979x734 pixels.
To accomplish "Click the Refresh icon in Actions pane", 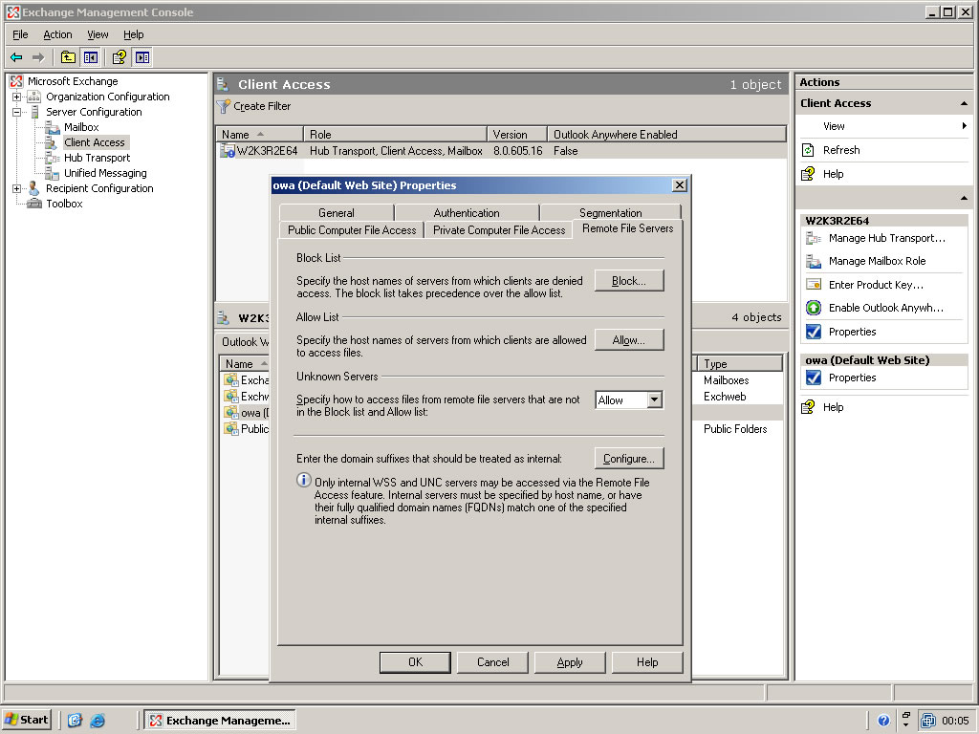I will point(809,150).
